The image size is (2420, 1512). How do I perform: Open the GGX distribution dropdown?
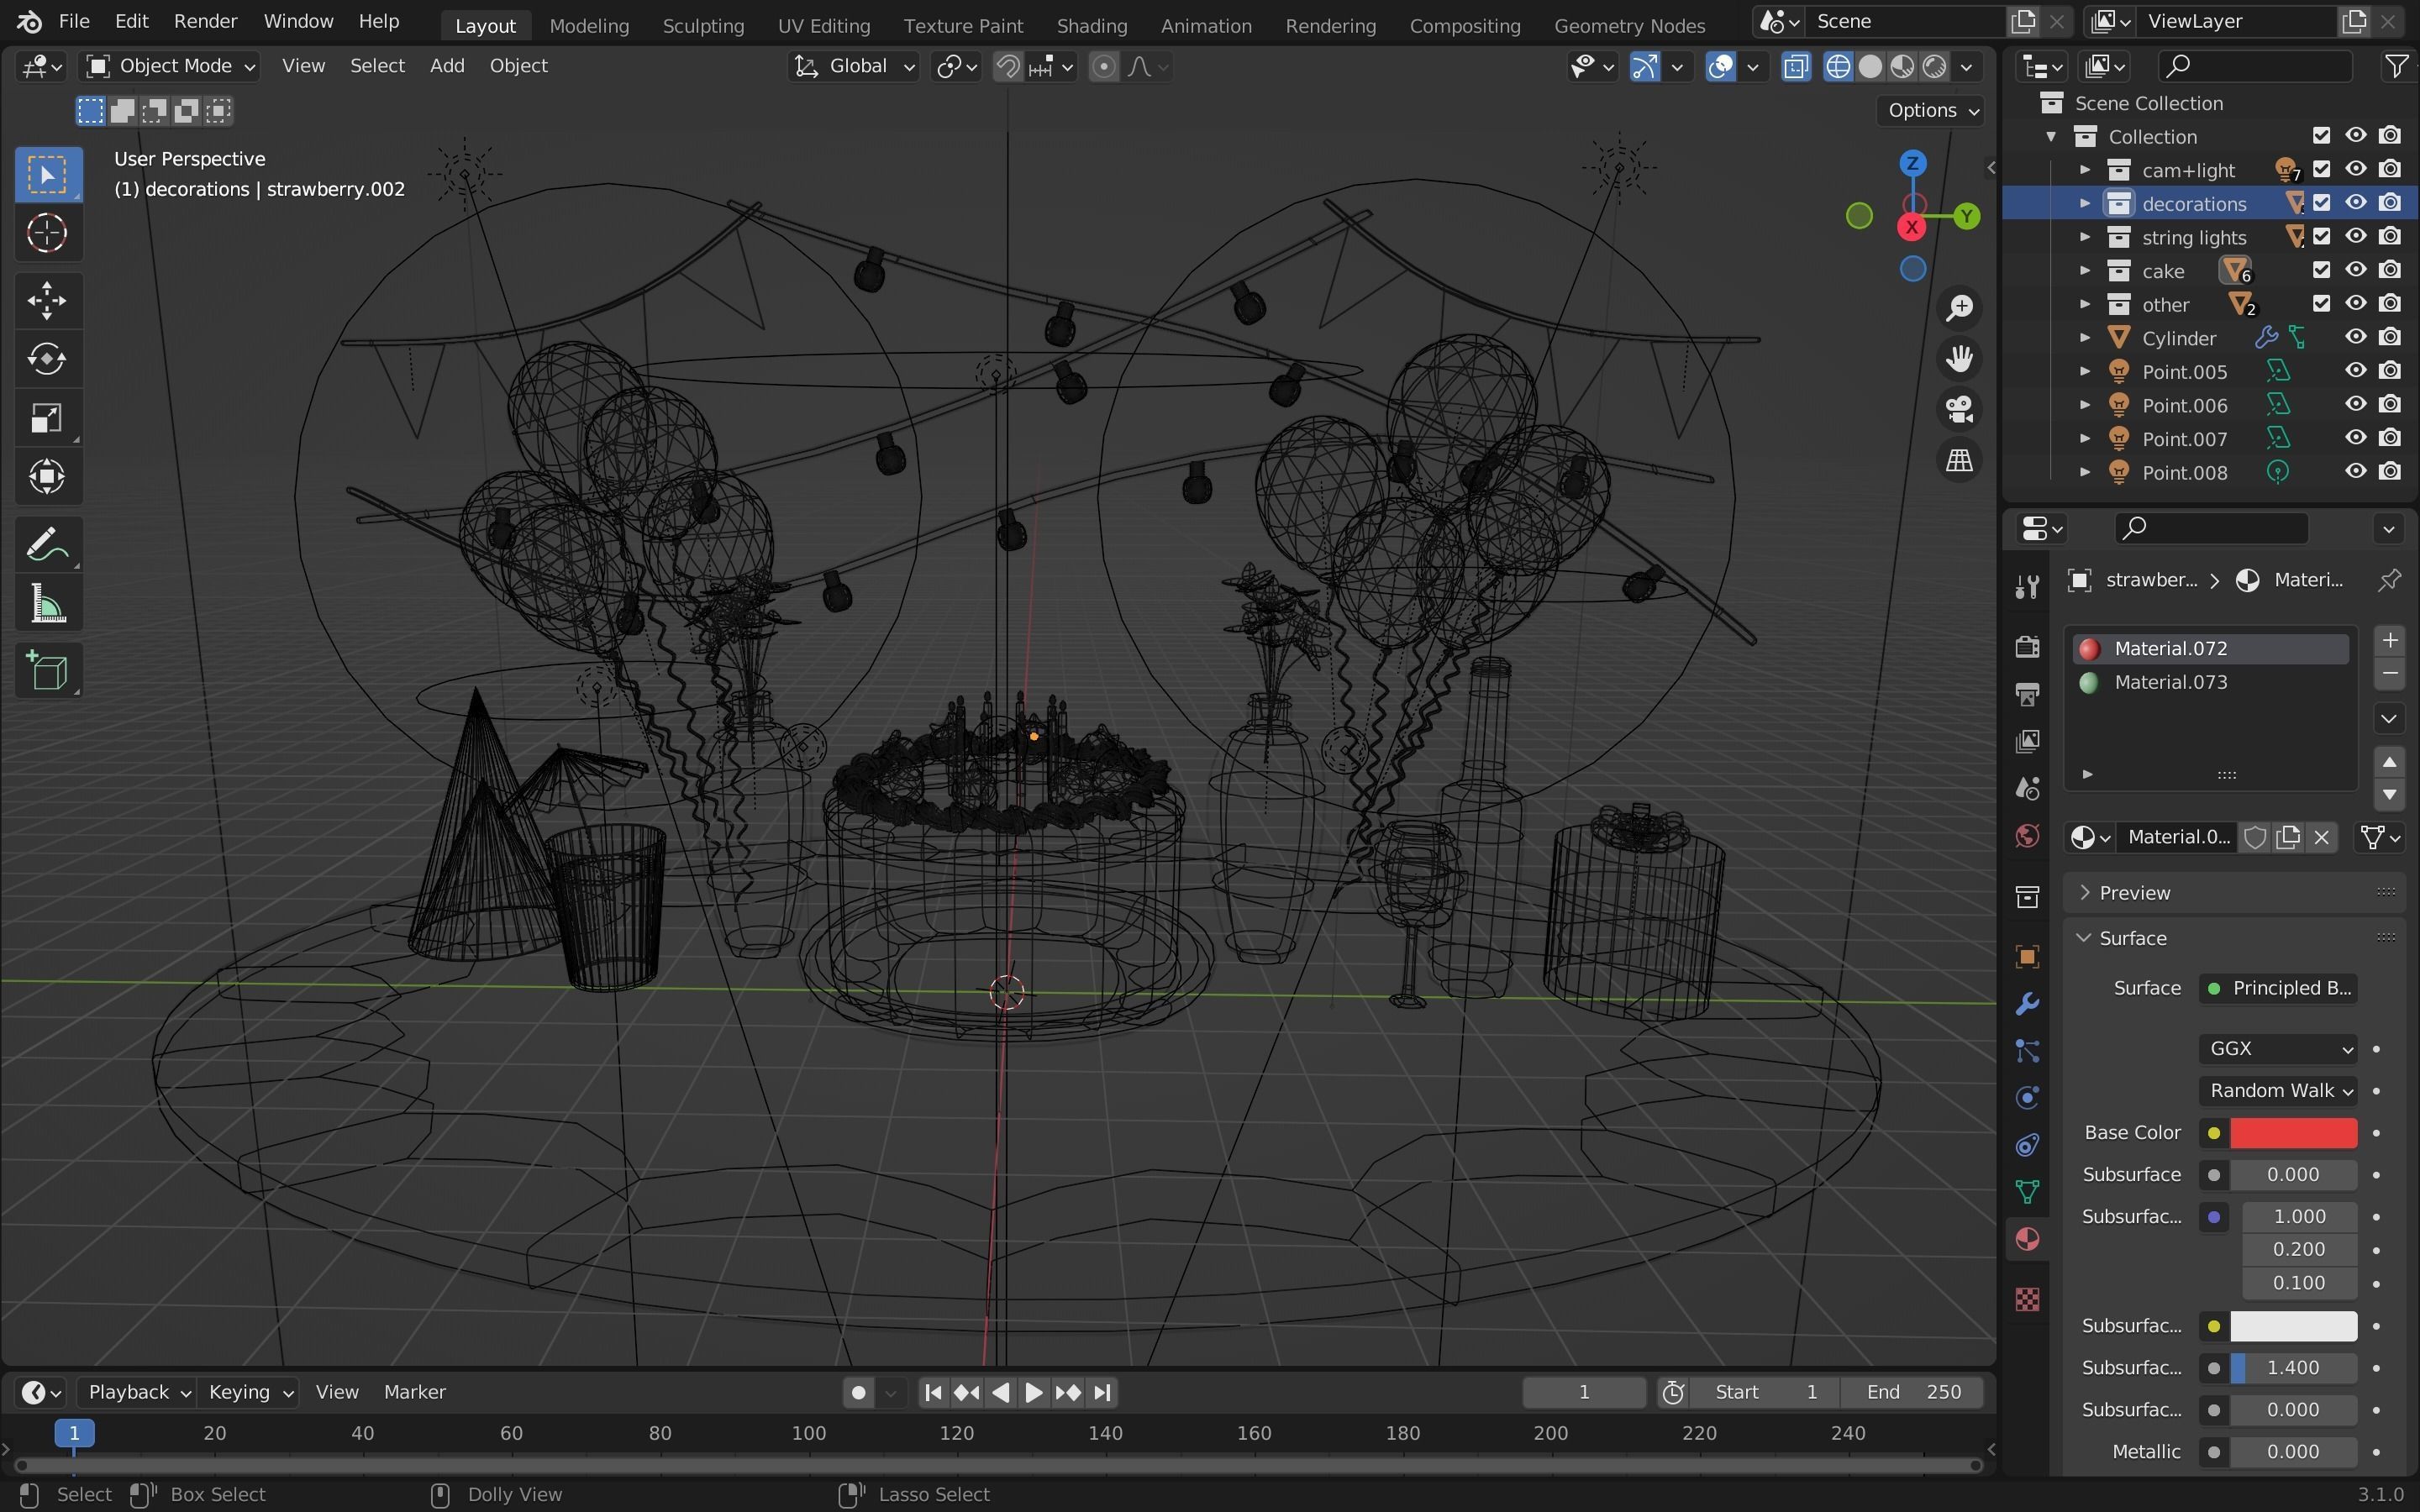(x=2278, y=1048)
